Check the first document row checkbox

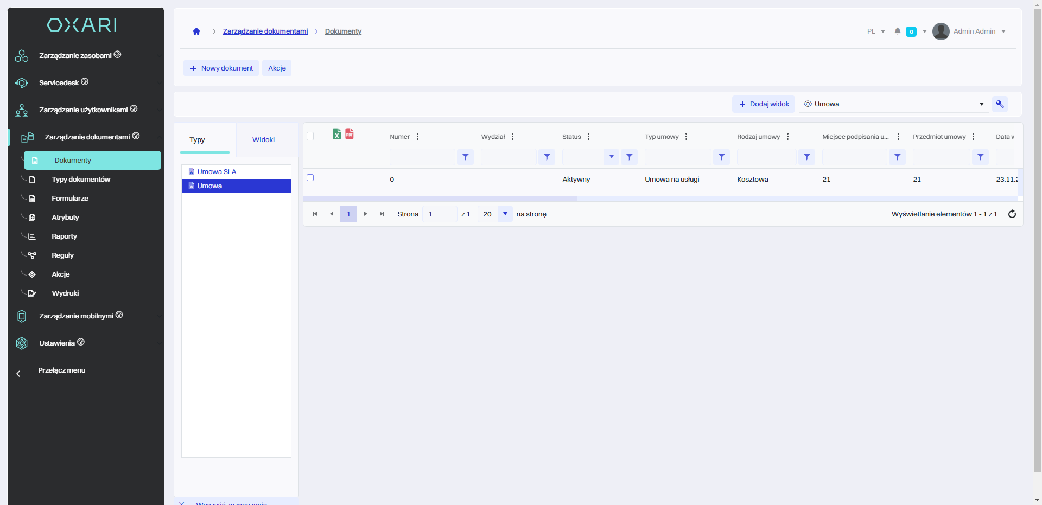click(310, 178)
